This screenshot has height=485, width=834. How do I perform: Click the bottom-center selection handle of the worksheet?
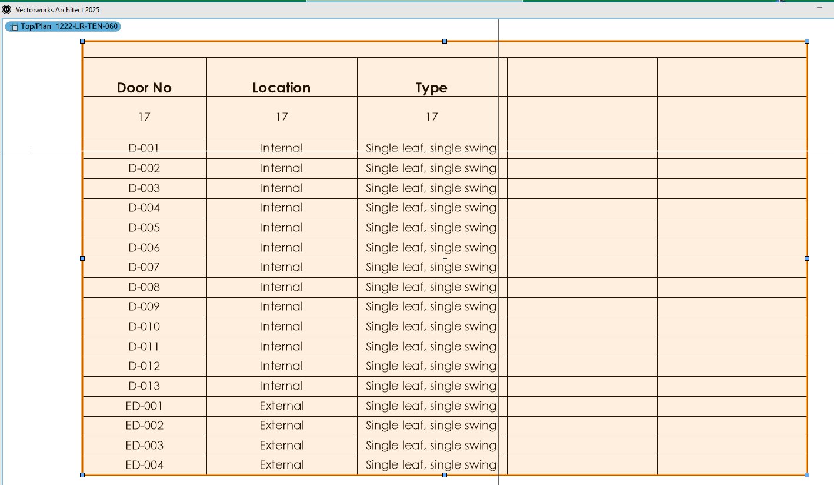coord(445,475)
